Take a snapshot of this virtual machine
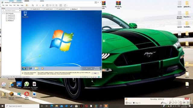Image resolution: width=193 pixels, height=108 pixels. pyautogui.click(x=37, y=5)
